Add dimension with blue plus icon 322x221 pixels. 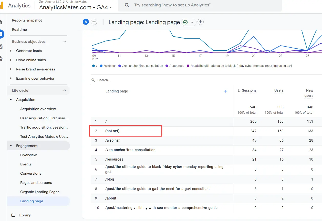[x=226, y=91]
